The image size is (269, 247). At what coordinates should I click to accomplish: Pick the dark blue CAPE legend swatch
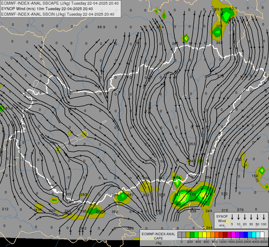pyautogui.click(x=246, y=235)
